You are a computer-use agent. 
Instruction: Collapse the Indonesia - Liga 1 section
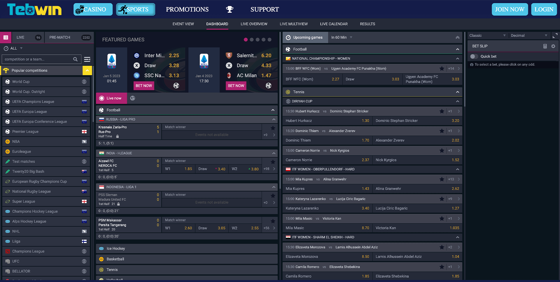[274, 187]
